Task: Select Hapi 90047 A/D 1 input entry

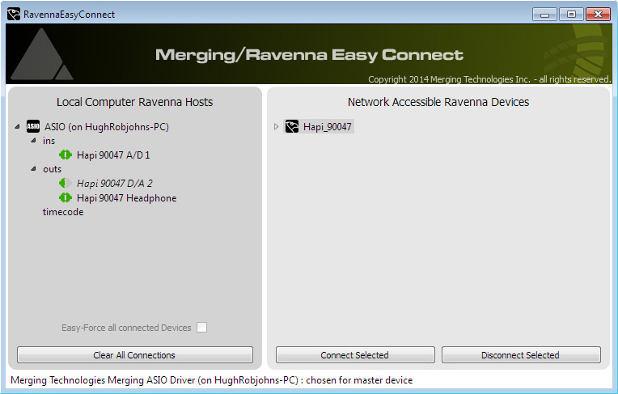Action: click(x=113, y=155)
